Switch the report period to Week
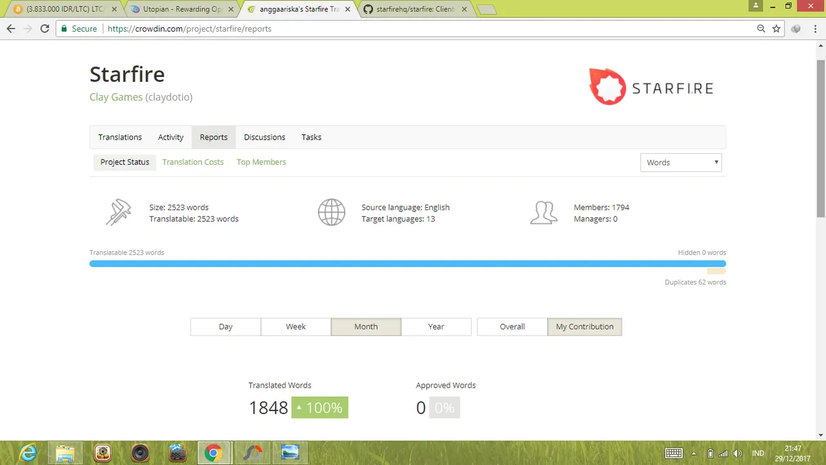The width and height of the screenshot is (826, 465). tap(296, 327)
